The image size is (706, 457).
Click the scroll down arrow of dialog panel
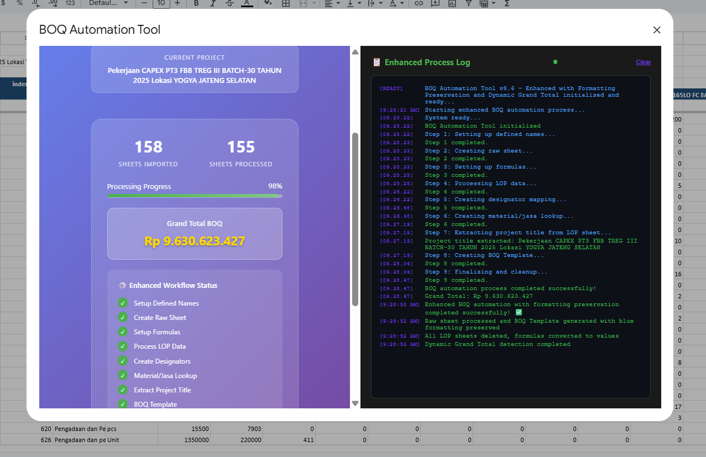coord(355,403)
